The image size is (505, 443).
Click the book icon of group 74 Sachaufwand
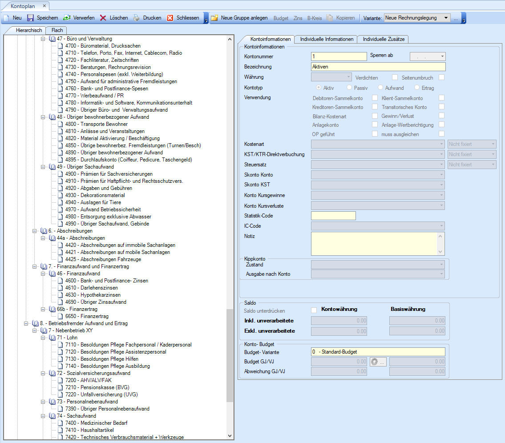(x=52, y=416)
